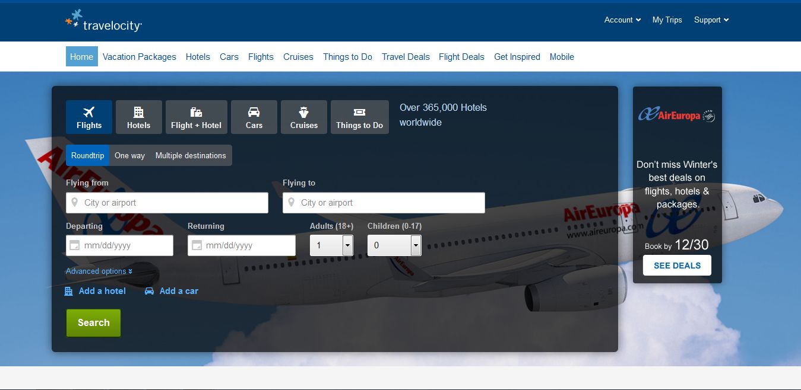
Task: Click location pin in Flying to field
Action: coord(291,203)
